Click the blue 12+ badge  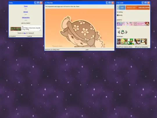[x=122, y=8]
